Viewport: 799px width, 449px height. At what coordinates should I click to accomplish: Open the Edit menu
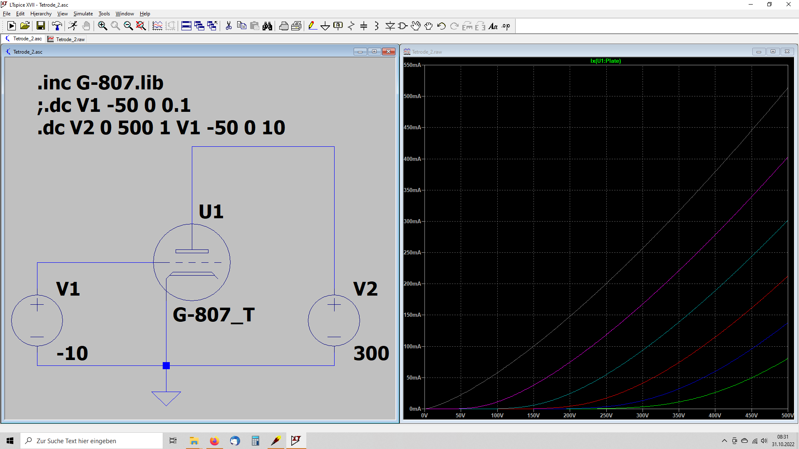tap(20, 14)
